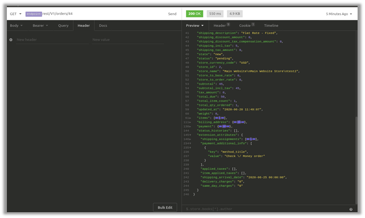Screen dimensions: 365x218
Task: Click the Send button
Action: pos(172,14)
